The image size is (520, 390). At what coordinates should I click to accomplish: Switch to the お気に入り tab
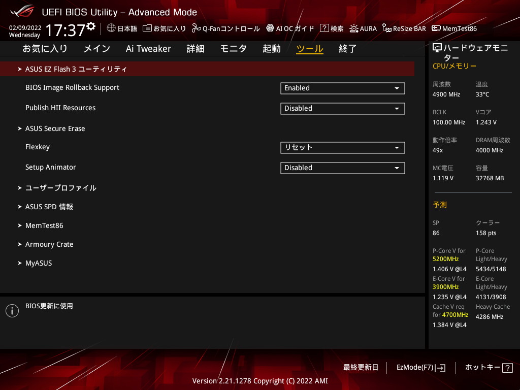[45, 49]
